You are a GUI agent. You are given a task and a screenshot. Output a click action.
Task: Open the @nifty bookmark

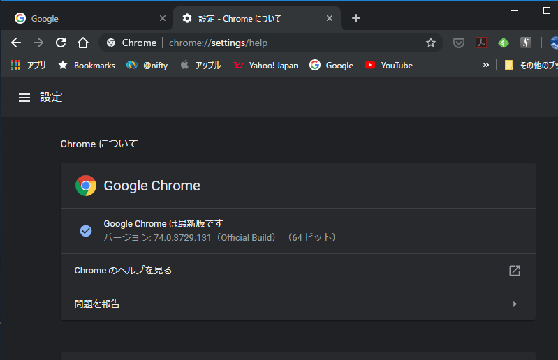coord(147,66)
